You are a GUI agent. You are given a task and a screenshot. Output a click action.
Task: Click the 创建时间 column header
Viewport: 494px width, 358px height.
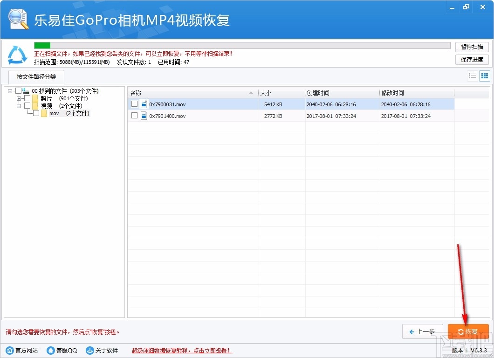coord(342,93)
